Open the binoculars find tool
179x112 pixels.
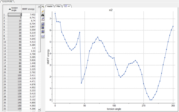43,15
